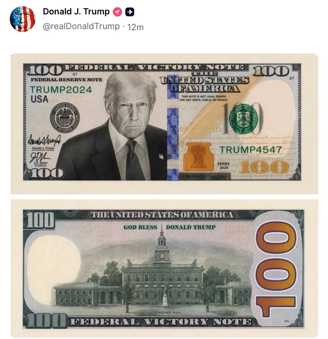Open the Donald J. Trump display name
The image size is (328, 339).
click(x=76, y=11)
